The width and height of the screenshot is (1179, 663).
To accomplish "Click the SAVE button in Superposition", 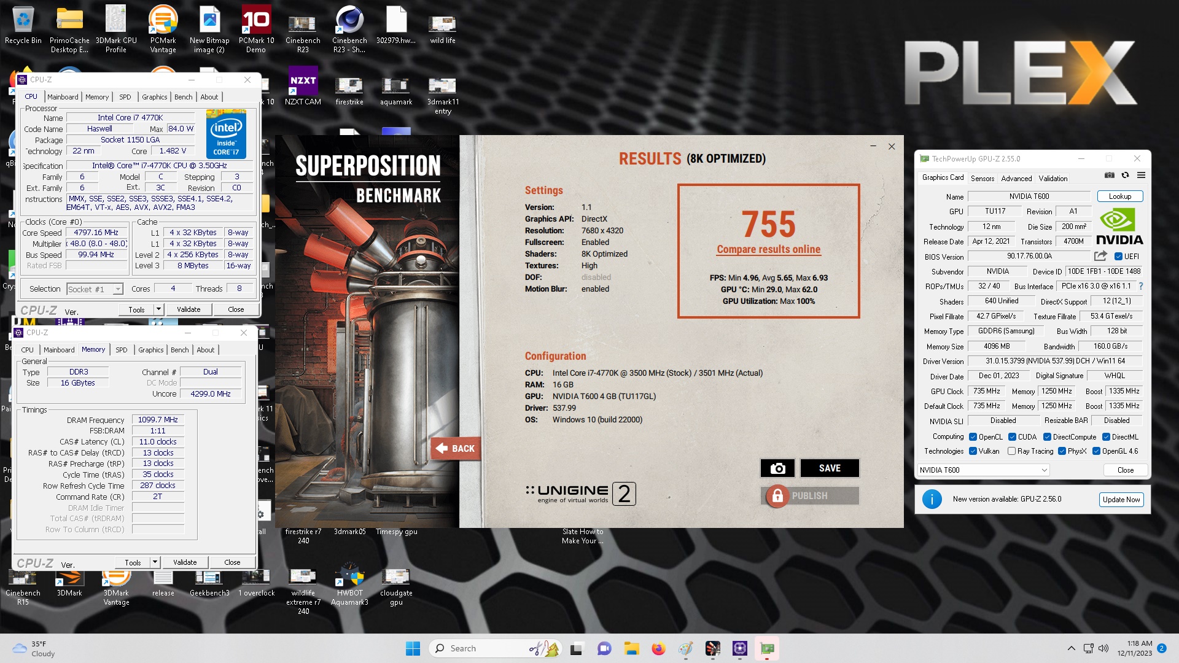I will pyautogui.click(x=830, y=468).
